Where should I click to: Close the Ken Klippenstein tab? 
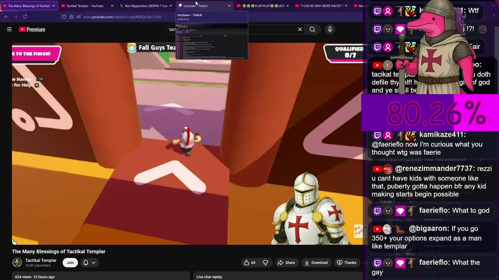click(171, 6)
